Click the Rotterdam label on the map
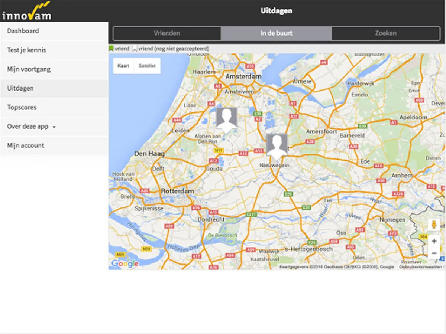The image size is (446, 334). pos(177,191)
